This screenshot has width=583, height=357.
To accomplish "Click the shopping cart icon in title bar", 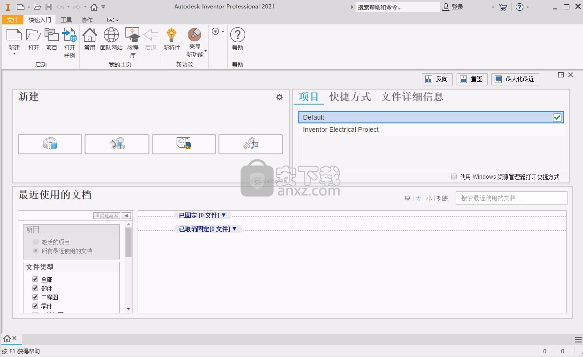I will tap(503, 7).
